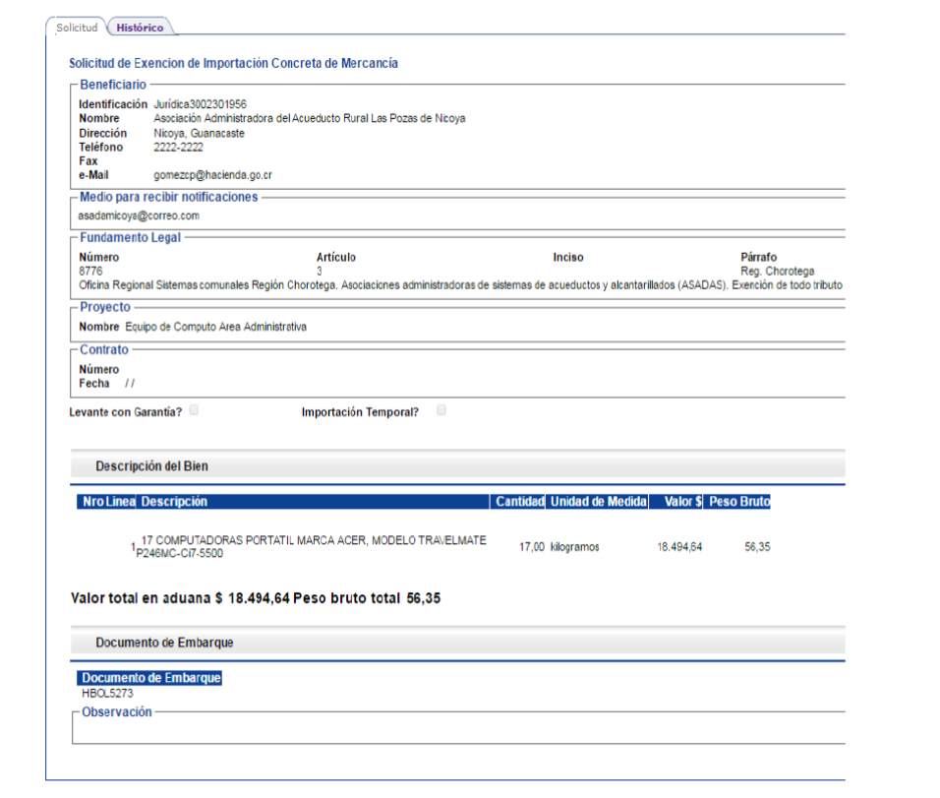Collapse the Documento de Embarque section bar

point(163,643)
